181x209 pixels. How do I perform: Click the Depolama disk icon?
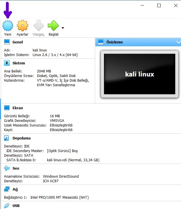point(7,138)
